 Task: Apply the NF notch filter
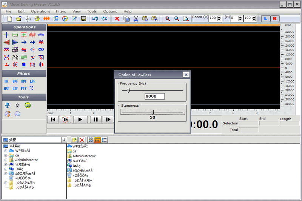point(6,81)
